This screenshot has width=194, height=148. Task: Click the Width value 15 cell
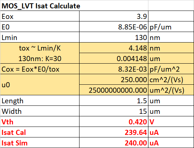click(114, 111)
